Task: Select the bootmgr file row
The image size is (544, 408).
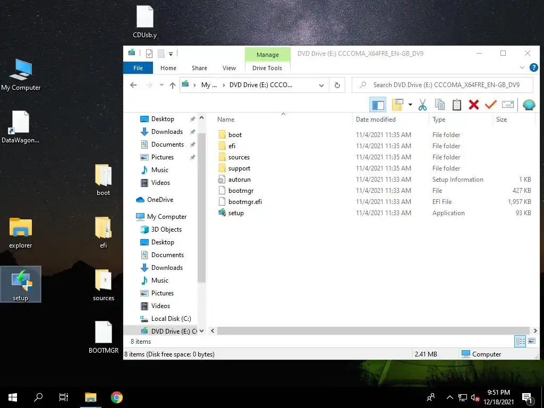Action: click(x=375, y=191)
